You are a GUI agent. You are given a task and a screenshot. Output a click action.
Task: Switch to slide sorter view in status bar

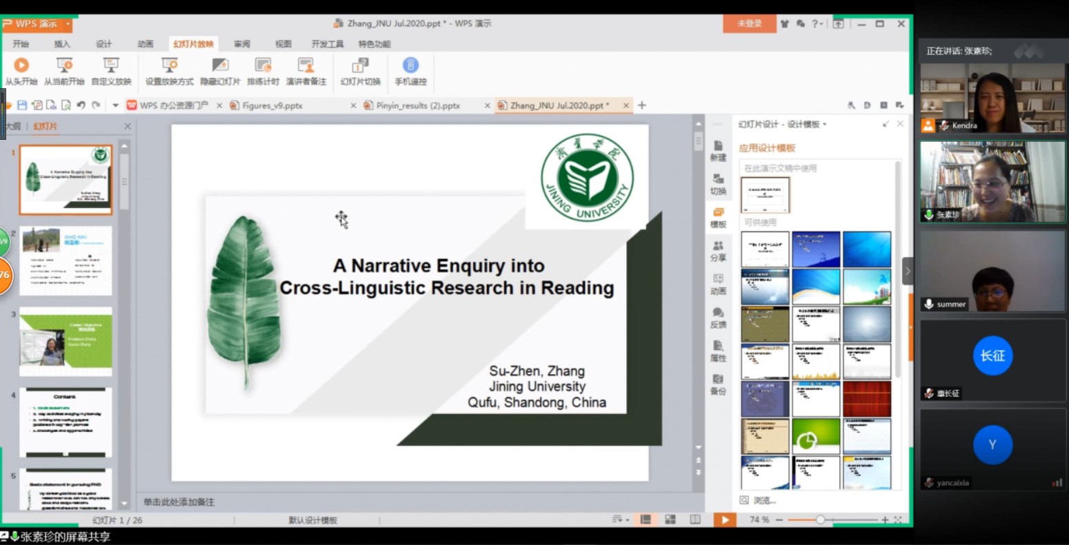pos(670,520)
